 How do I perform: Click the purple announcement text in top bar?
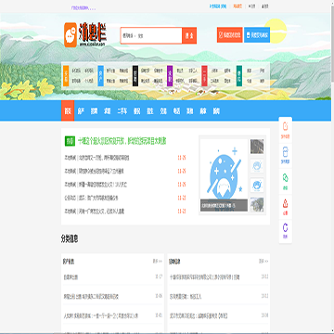(83, 8)
